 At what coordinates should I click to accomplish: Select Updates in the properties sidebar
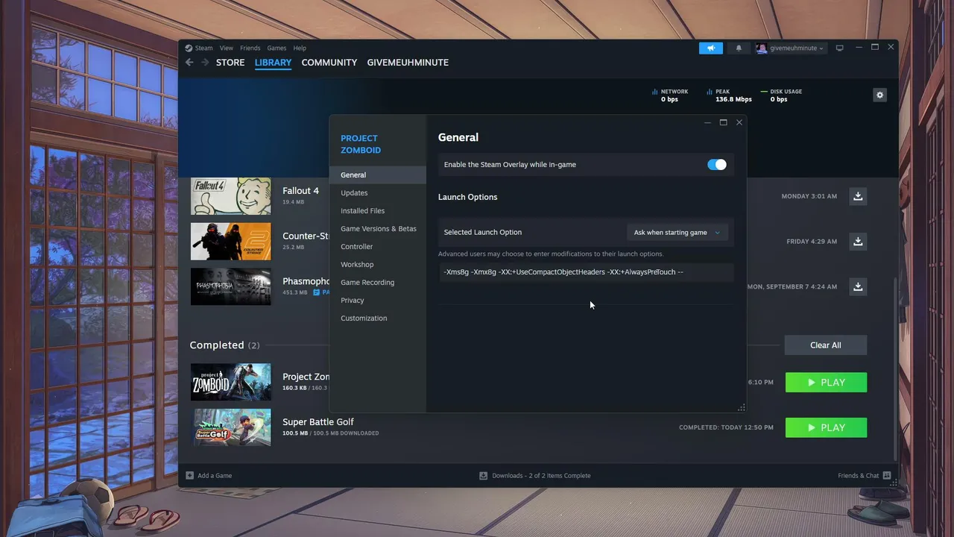coord(378,193)
